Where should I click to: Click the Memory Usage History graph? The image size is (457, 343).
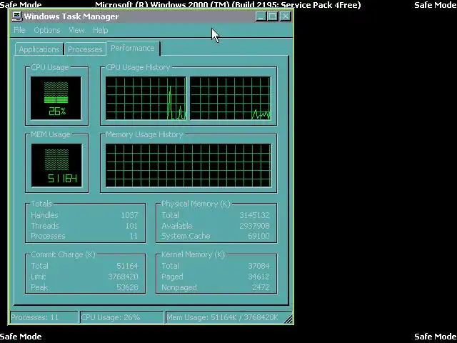click(x=189, y=165)
